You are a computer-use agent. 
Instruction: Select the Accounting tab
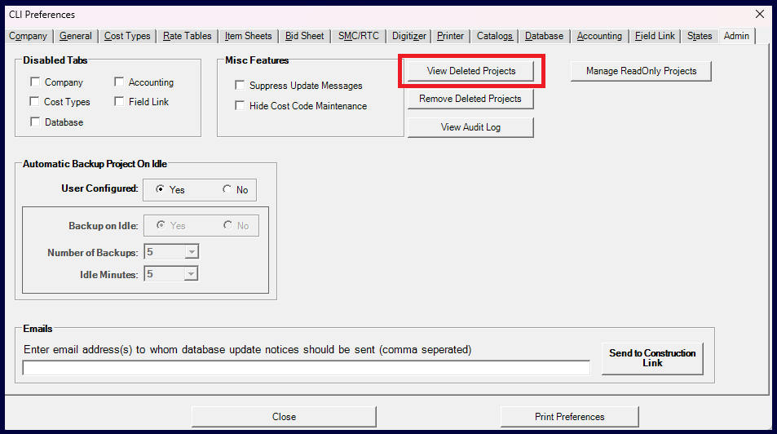point(599,36)
